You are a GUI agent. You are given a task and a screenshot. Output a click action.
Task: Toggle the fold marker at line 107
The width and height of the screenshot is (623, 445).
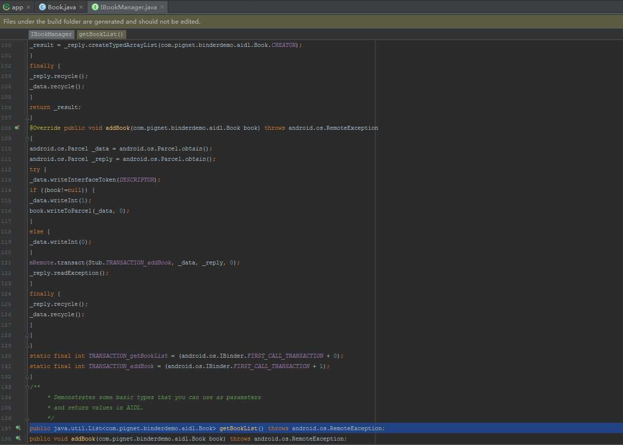(27, 117)
